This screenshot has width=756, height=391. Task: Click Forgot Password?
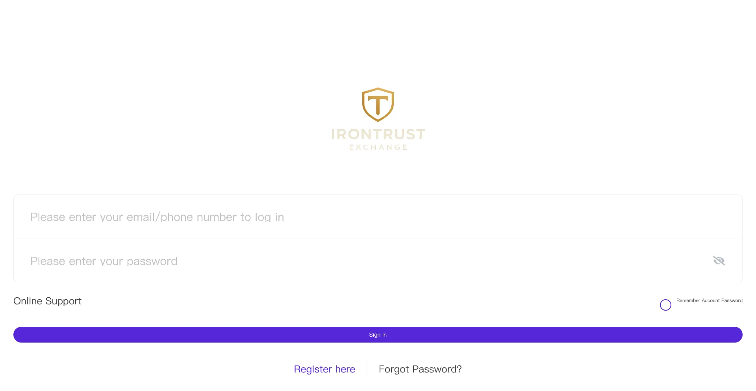click(x=420, y=369)
